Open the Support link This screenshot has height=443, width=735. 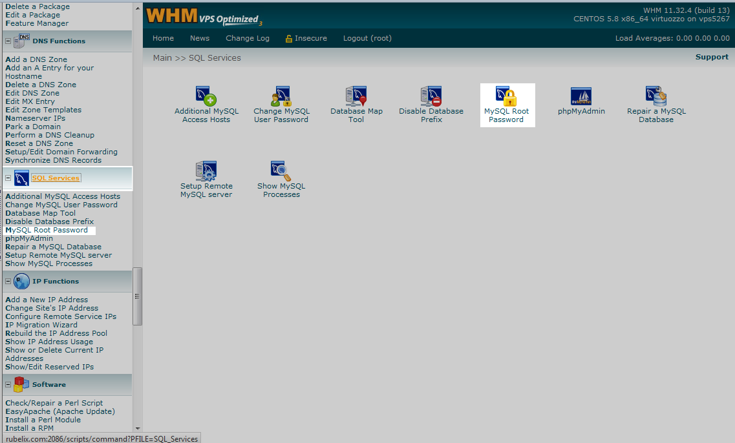tap(712, 57)
